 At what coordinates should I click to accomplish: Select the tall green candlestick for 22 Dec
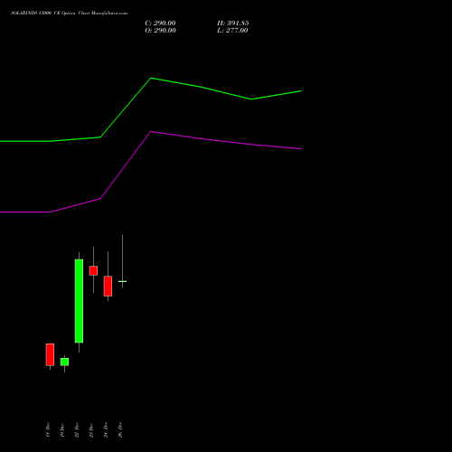[79, 301]
